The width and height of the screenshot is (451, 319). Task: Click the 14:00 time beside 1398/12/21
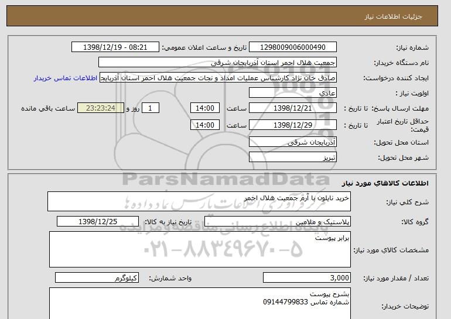click(x=205, y=108)
